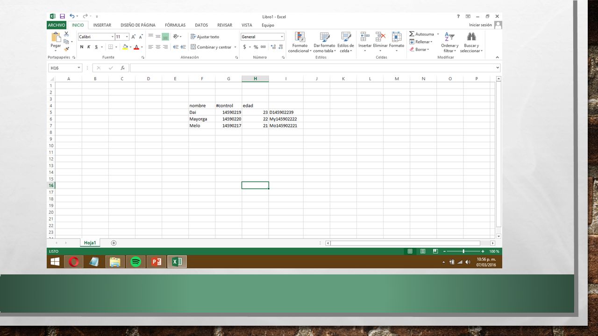Open Windows Start menu
The image size is (598, 336).
click(x=55, y=262)
